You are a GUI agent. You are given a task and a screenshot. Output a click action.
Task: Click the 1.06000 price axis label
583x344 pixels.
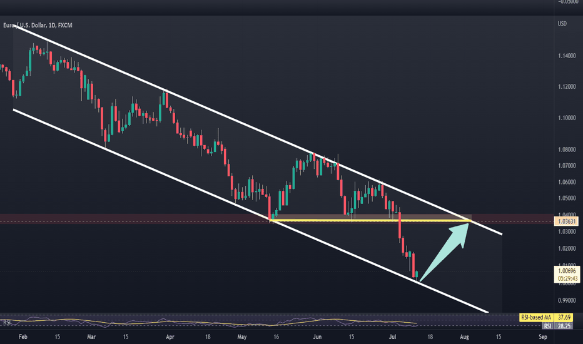(567, 182)
